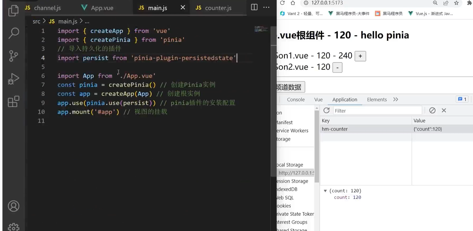Open the Console tab in DevTools
The height and width of the screenshot is (231, 473).
coord(296,99)
